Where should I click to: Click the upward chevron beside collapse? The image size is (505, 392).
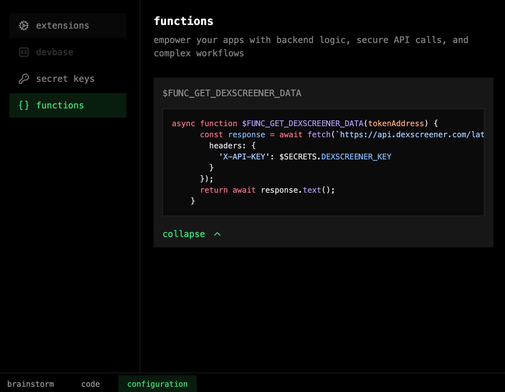coord(217,234)
